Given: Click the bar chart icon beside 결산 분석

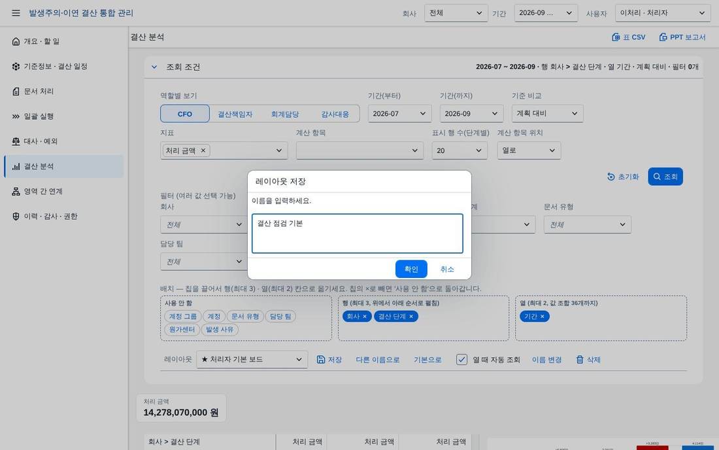Looking at the screenshot, I should (x=16, y=167).
